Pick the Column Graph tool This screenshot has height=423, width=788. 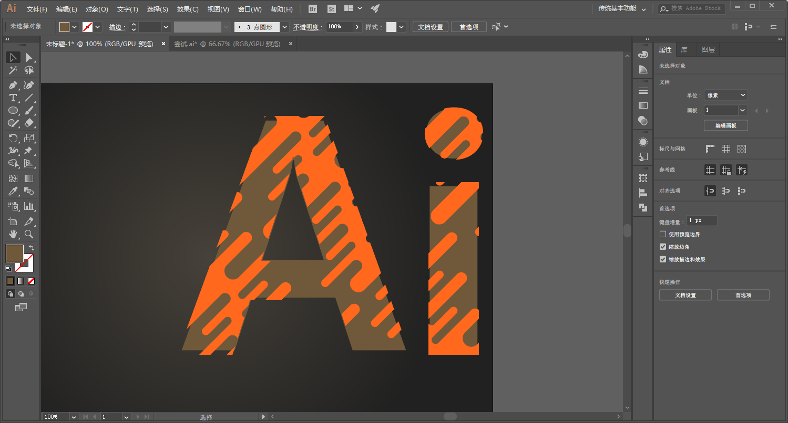(x=29, y=206)
